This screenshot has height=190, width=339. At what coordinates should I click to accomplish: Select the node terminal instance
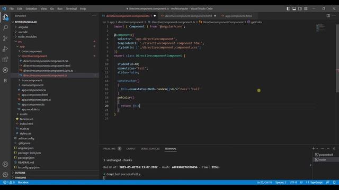(x=320, y=159)
